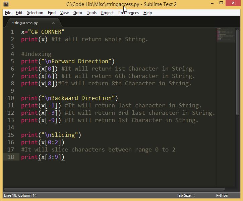Click the window title text stringaccess.py - Sublime Text 2
This screenshot has height=201, width=243.
click(x=141, y=4)
